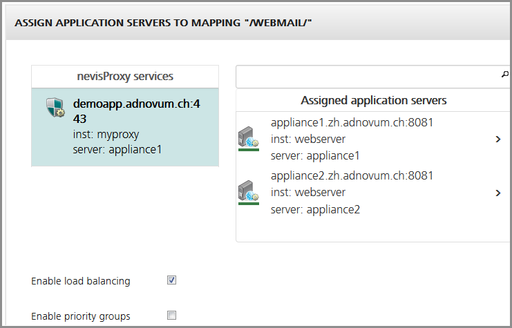Click the server: appliance2 line
The width and height of the screenshot is (512, 328).
tap(315, 209)
